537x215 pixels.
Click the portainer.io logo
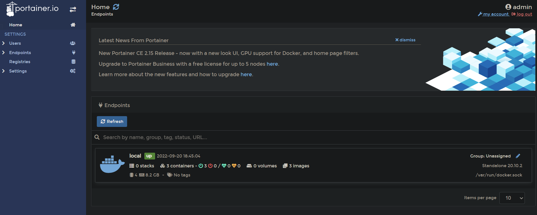click(32, 9)
